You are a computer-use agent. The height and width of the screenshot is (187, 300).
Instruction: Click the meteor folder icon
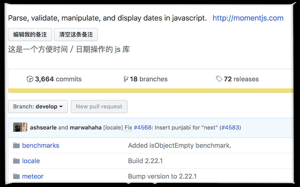click(x=16, y=176)
